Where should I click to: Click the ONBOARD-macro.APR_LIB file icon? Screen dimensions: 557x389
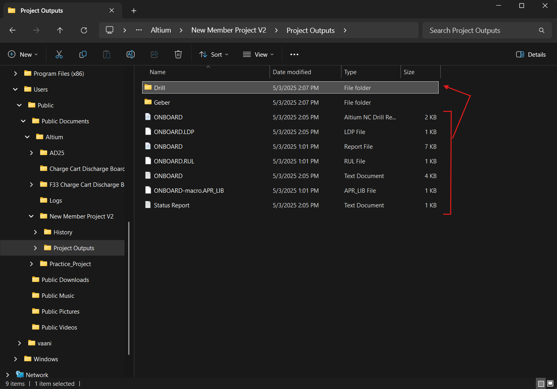coord(148,190)
